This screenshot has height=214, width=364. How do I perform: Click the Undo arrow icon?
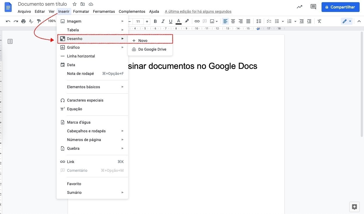pos(8,21)
